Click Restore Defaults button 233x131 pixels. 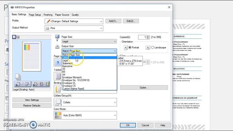click(x=32, y=106)
